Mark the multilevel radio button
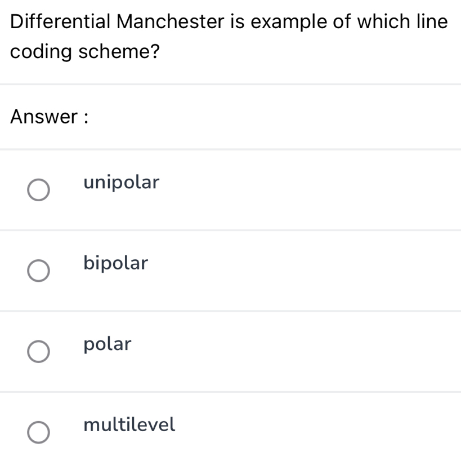 [x=38, y=432]
